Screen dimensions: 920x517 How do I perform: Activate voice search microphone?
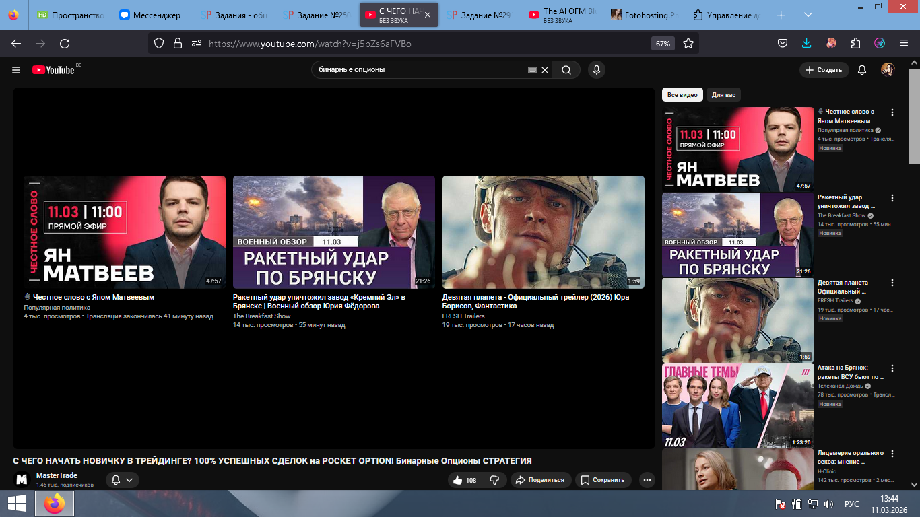pyautogui.click(x=596, y=70)
